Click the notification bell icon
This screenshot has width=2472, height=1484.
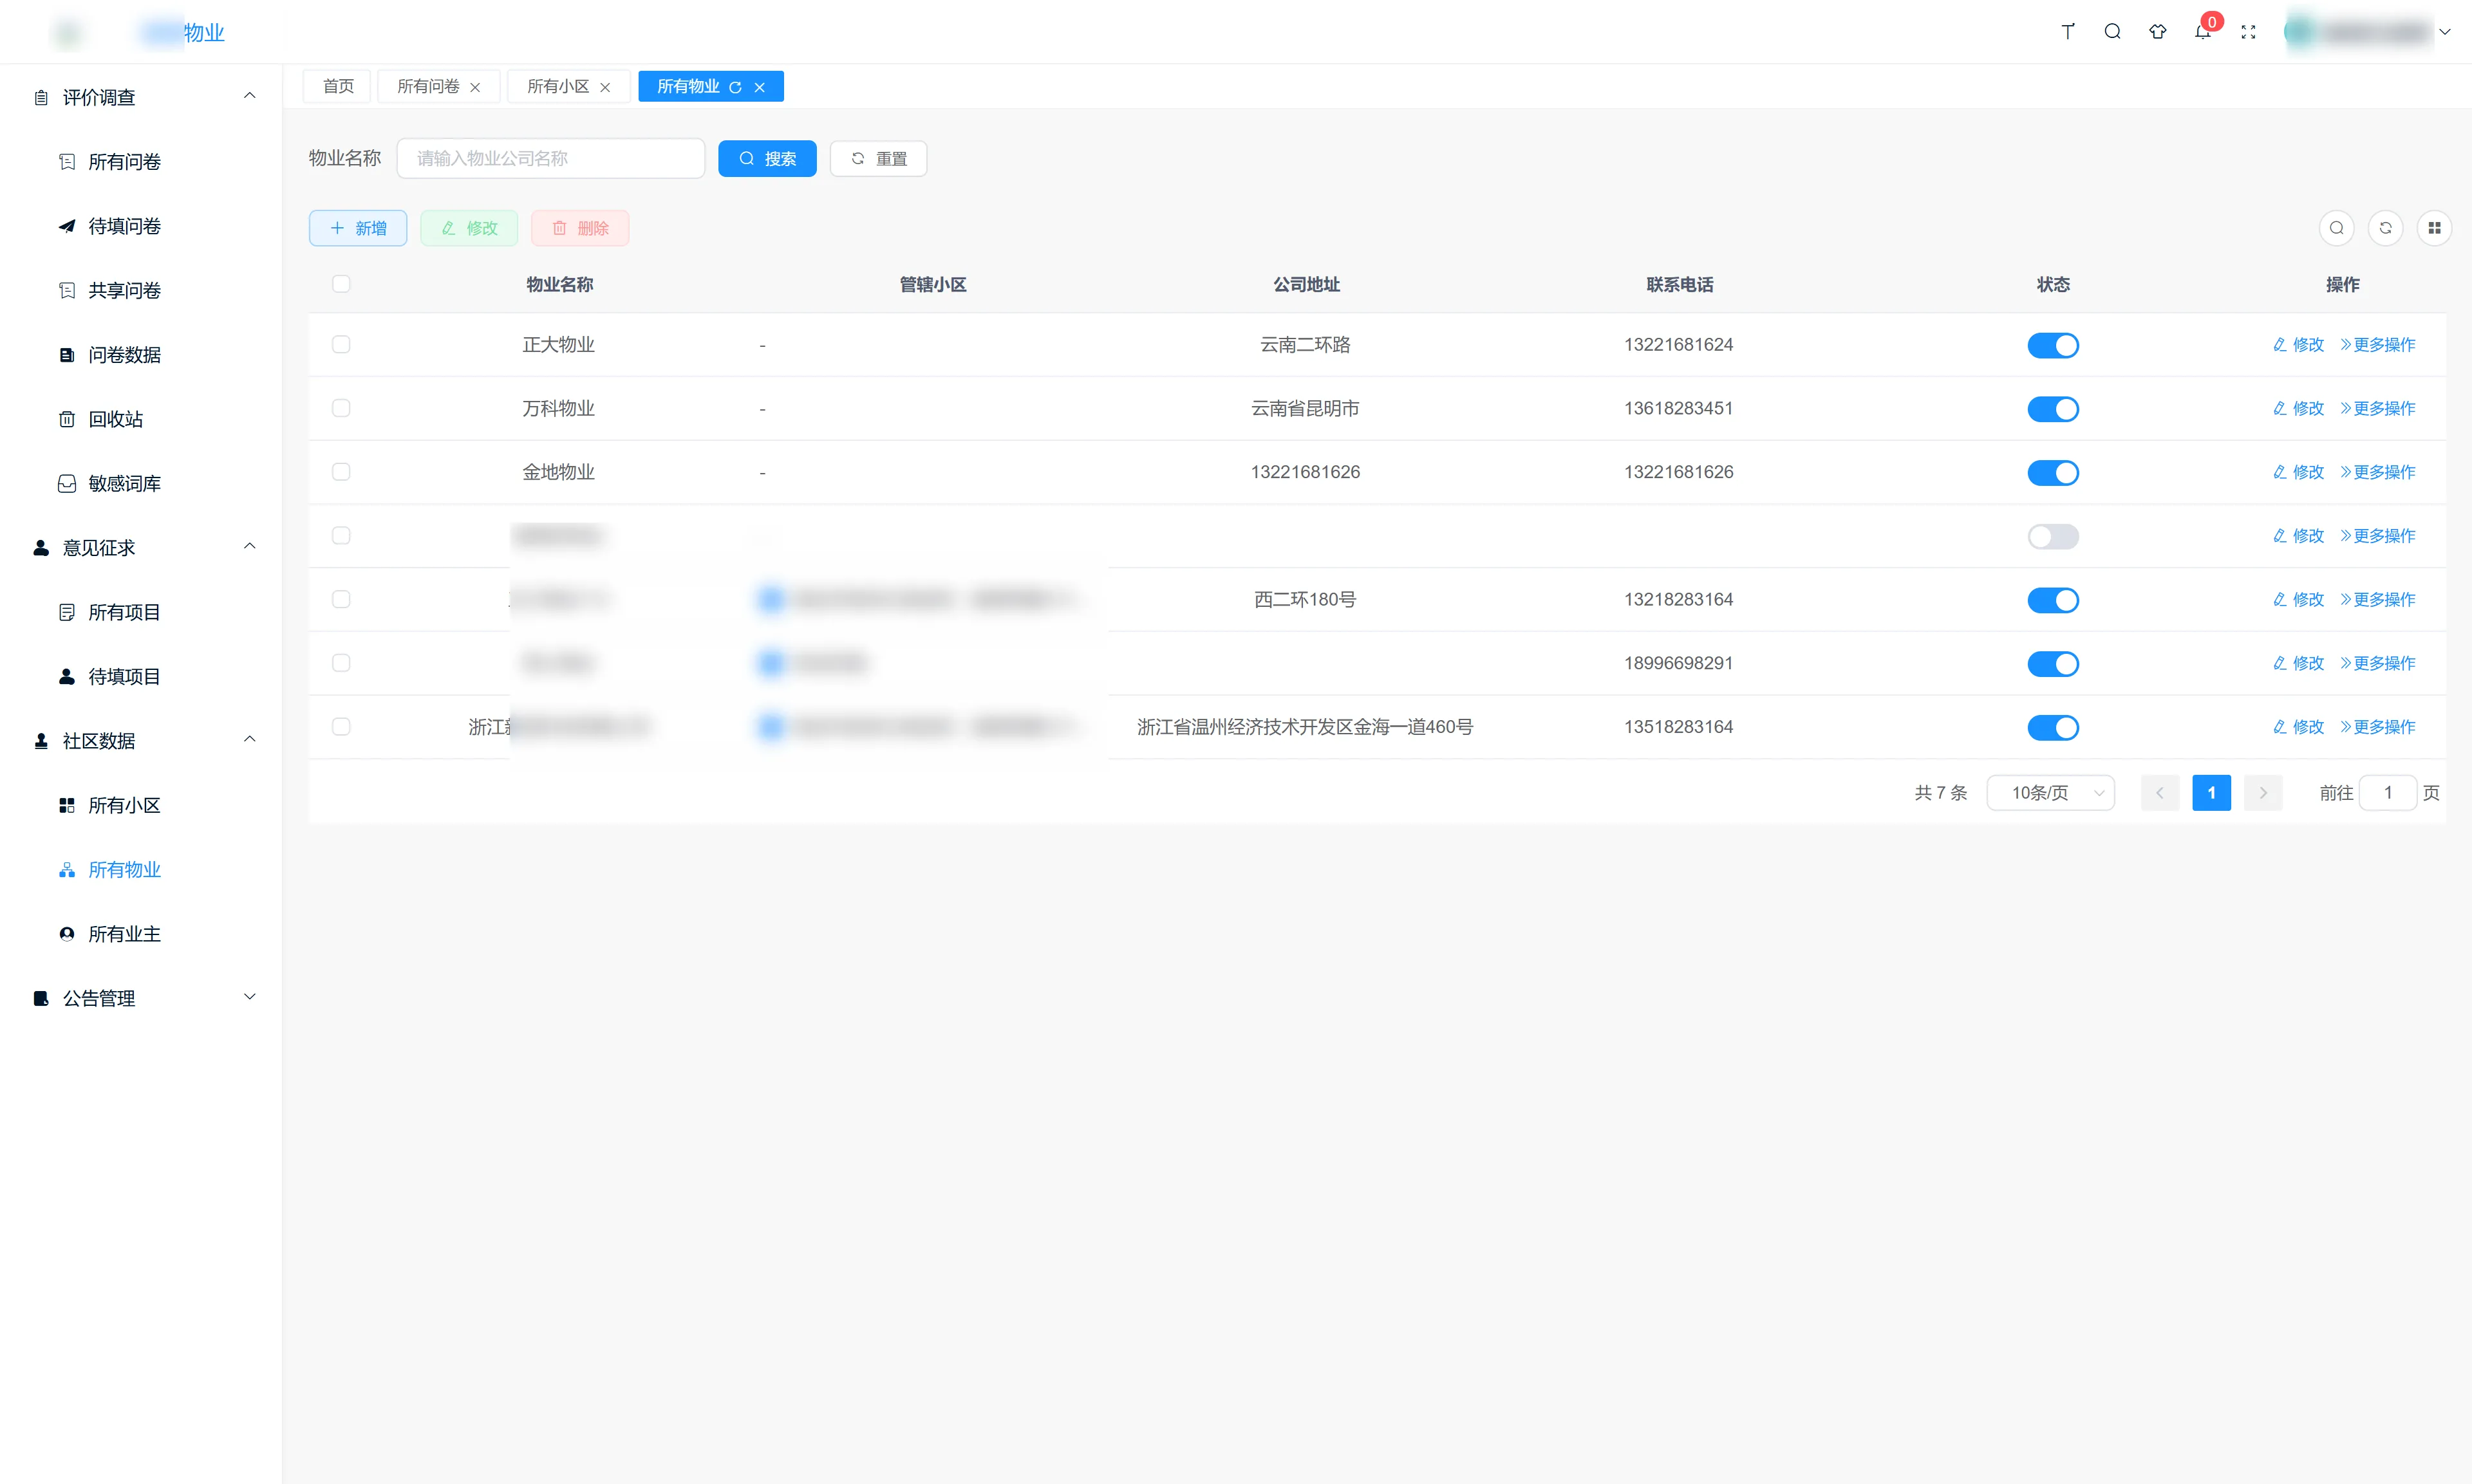tap(2202, 32)
